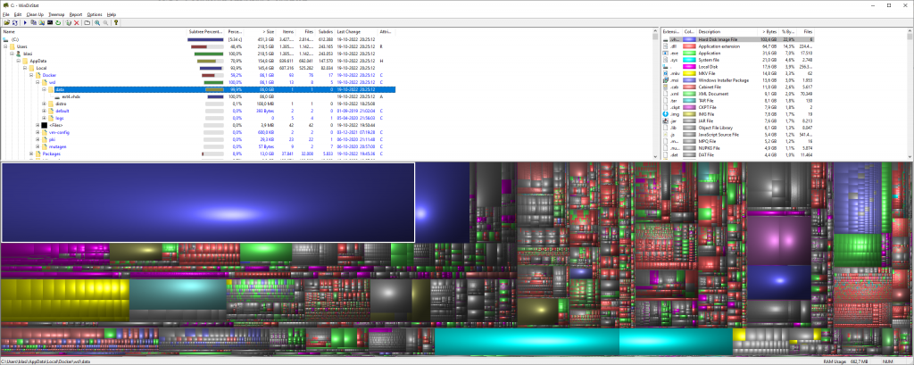Click the zoom out magnifier icon

pyautogui.click(x=105, y=22)
